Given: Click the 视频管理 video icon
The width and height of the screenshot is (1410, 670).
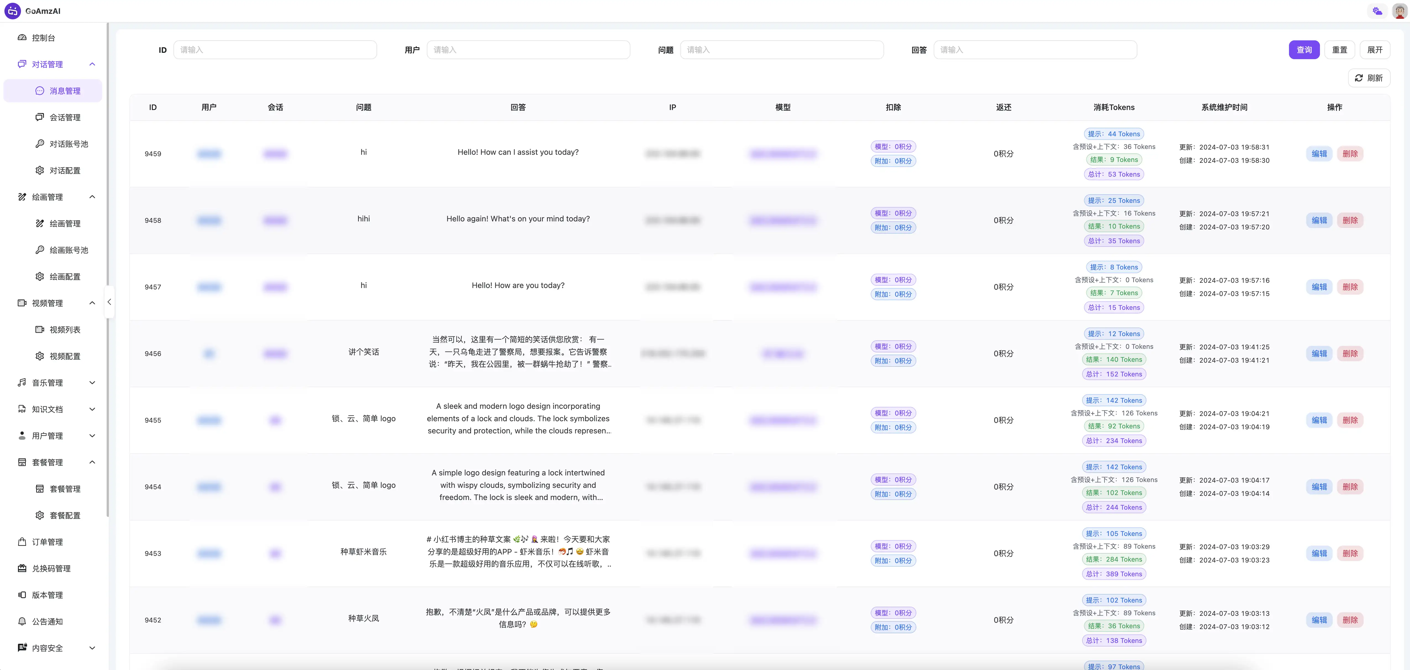Looking at the screenshot, I should (22, 303).
